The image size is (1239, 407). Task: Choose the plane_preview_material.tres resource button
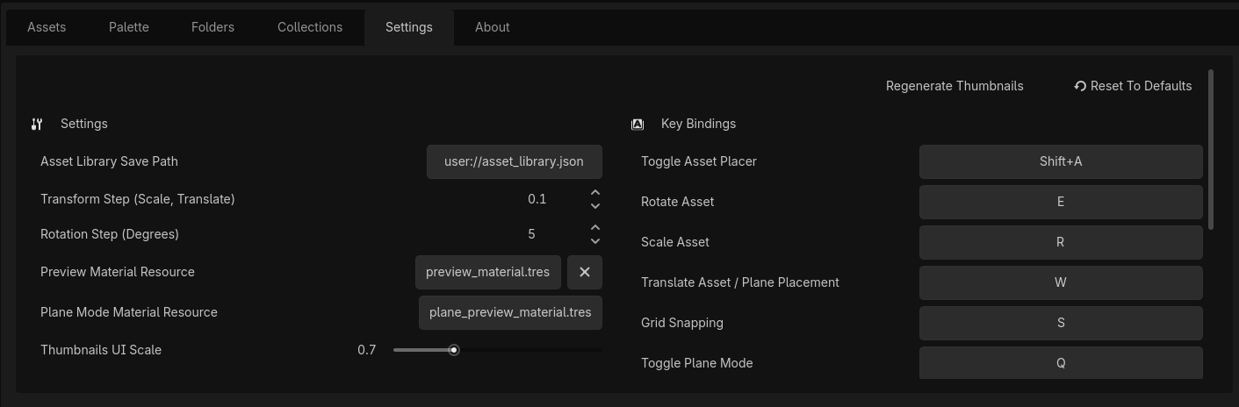510,312
